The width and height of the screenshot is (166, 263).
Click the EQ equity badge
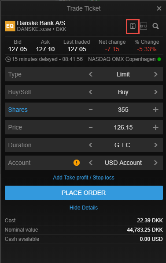10,26
